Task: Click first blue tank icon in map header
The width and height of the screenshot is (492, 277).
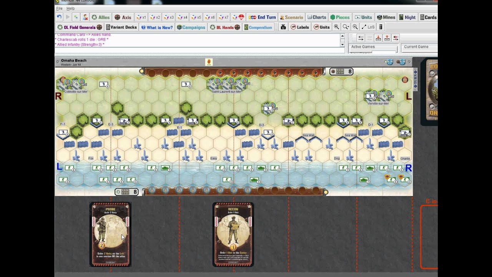Action: click(389, 62)
